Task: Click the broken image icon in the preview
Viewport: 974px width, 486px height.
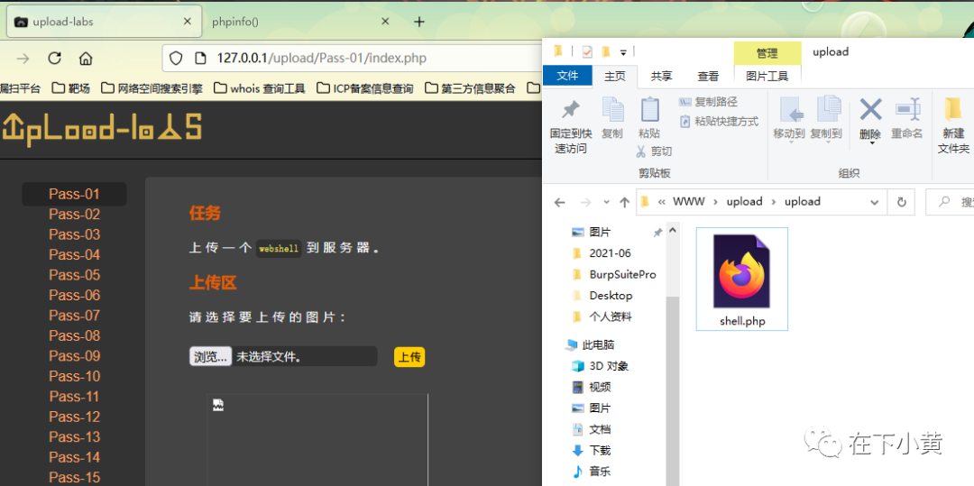Action: (218, 406)
